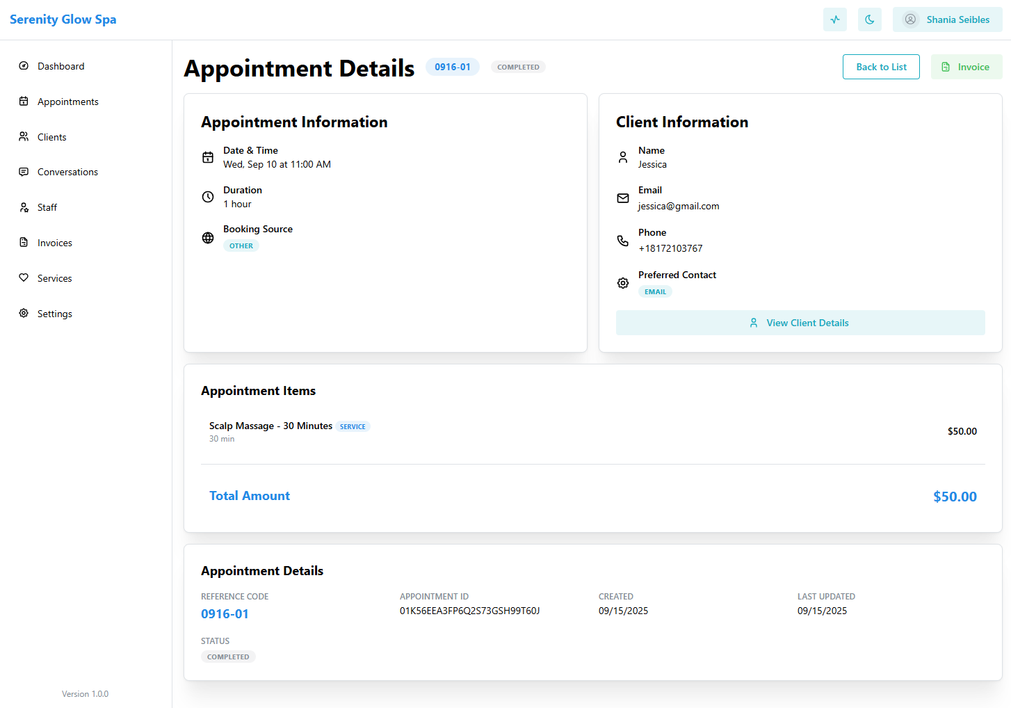Click the Conversations chat icon in sidebar
Screen dimensions: 1011x708
[x=24, y=172]
